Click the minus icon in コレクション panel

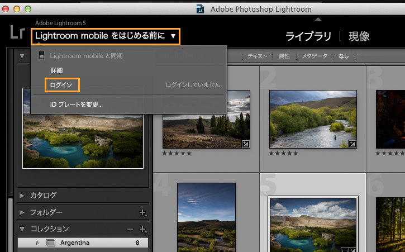(130, 229)
